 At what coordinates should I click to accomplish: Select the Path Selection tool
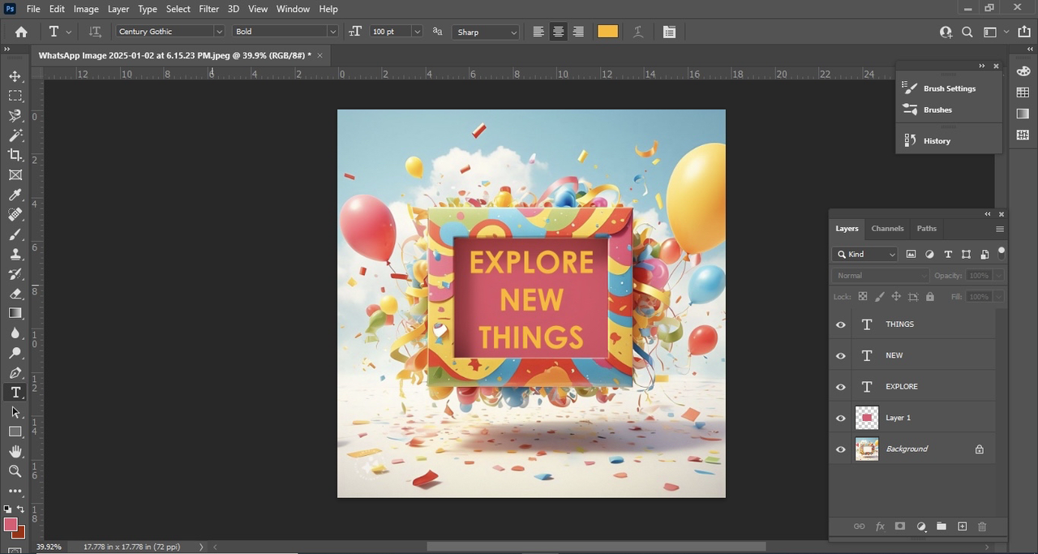[15, 412]
